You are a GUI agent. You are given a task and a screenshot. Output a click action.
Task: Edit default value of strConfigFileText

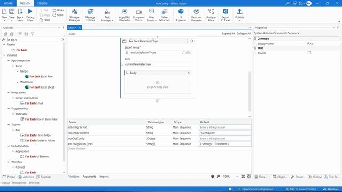[x=225, y=127]
